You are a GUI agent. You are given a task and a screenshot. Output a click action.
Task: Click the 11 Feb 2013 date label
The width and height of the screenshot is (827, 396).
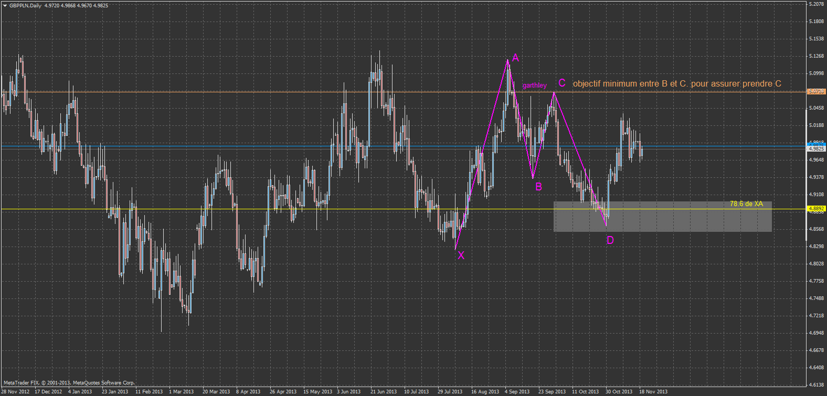149,392
